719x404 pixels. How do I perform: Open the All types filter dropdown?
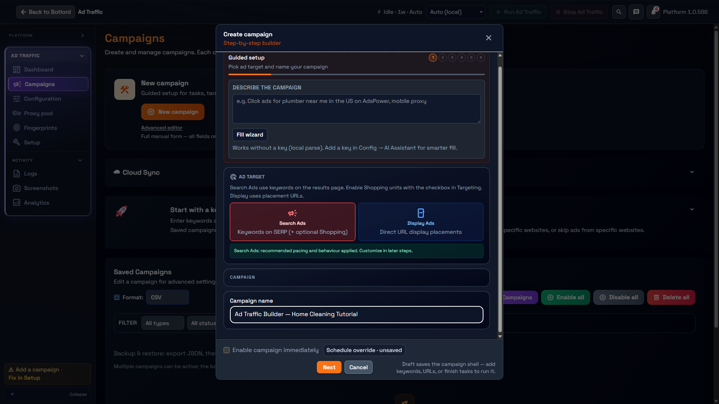click(163, 323)
